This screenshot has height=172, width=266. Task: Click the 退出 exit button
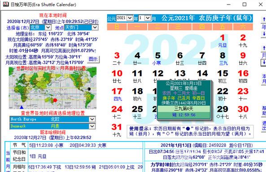pos(264,126)
